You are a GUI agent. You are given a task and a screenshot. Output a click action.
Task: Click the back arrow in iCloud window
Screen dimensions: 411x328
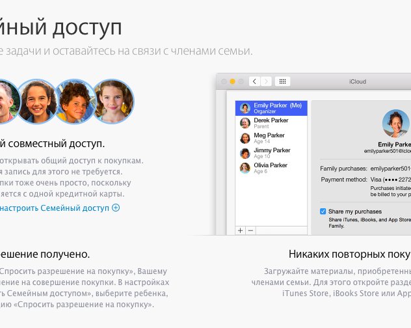pos(254,81)
